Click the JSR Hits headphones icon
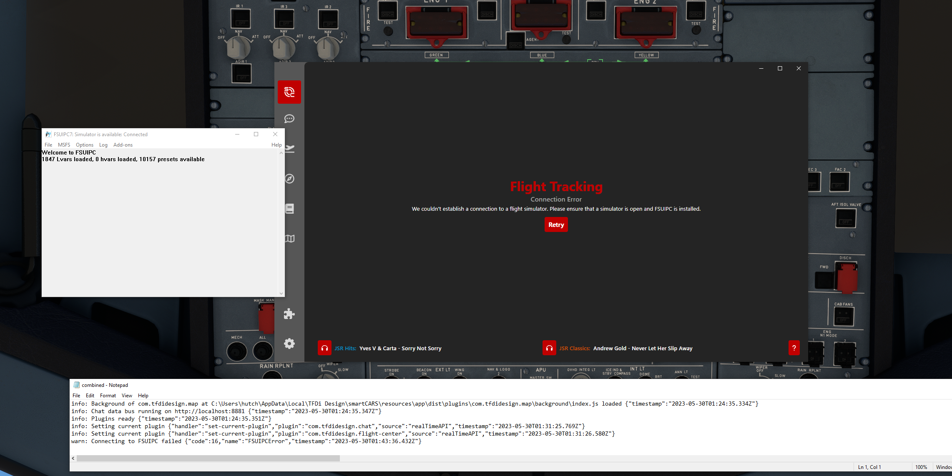952x476 pixels. [324, 348]
